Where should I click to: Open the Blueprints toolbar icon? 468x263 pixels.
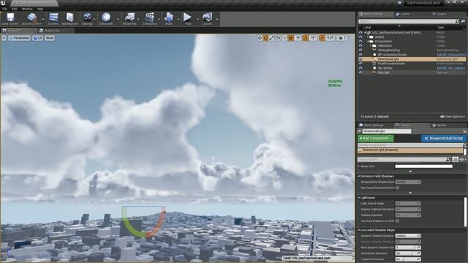pos(129,18)
